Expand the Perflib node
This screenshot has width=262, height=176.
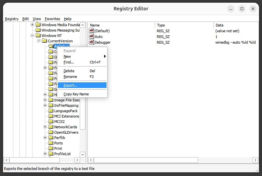pos(45,137)
